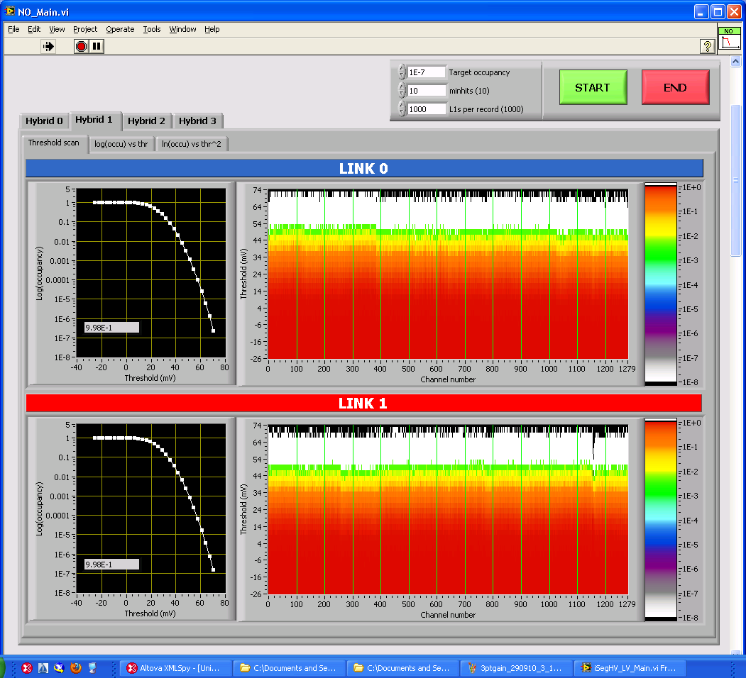Click the minhits stepper control

click(402, 91)
